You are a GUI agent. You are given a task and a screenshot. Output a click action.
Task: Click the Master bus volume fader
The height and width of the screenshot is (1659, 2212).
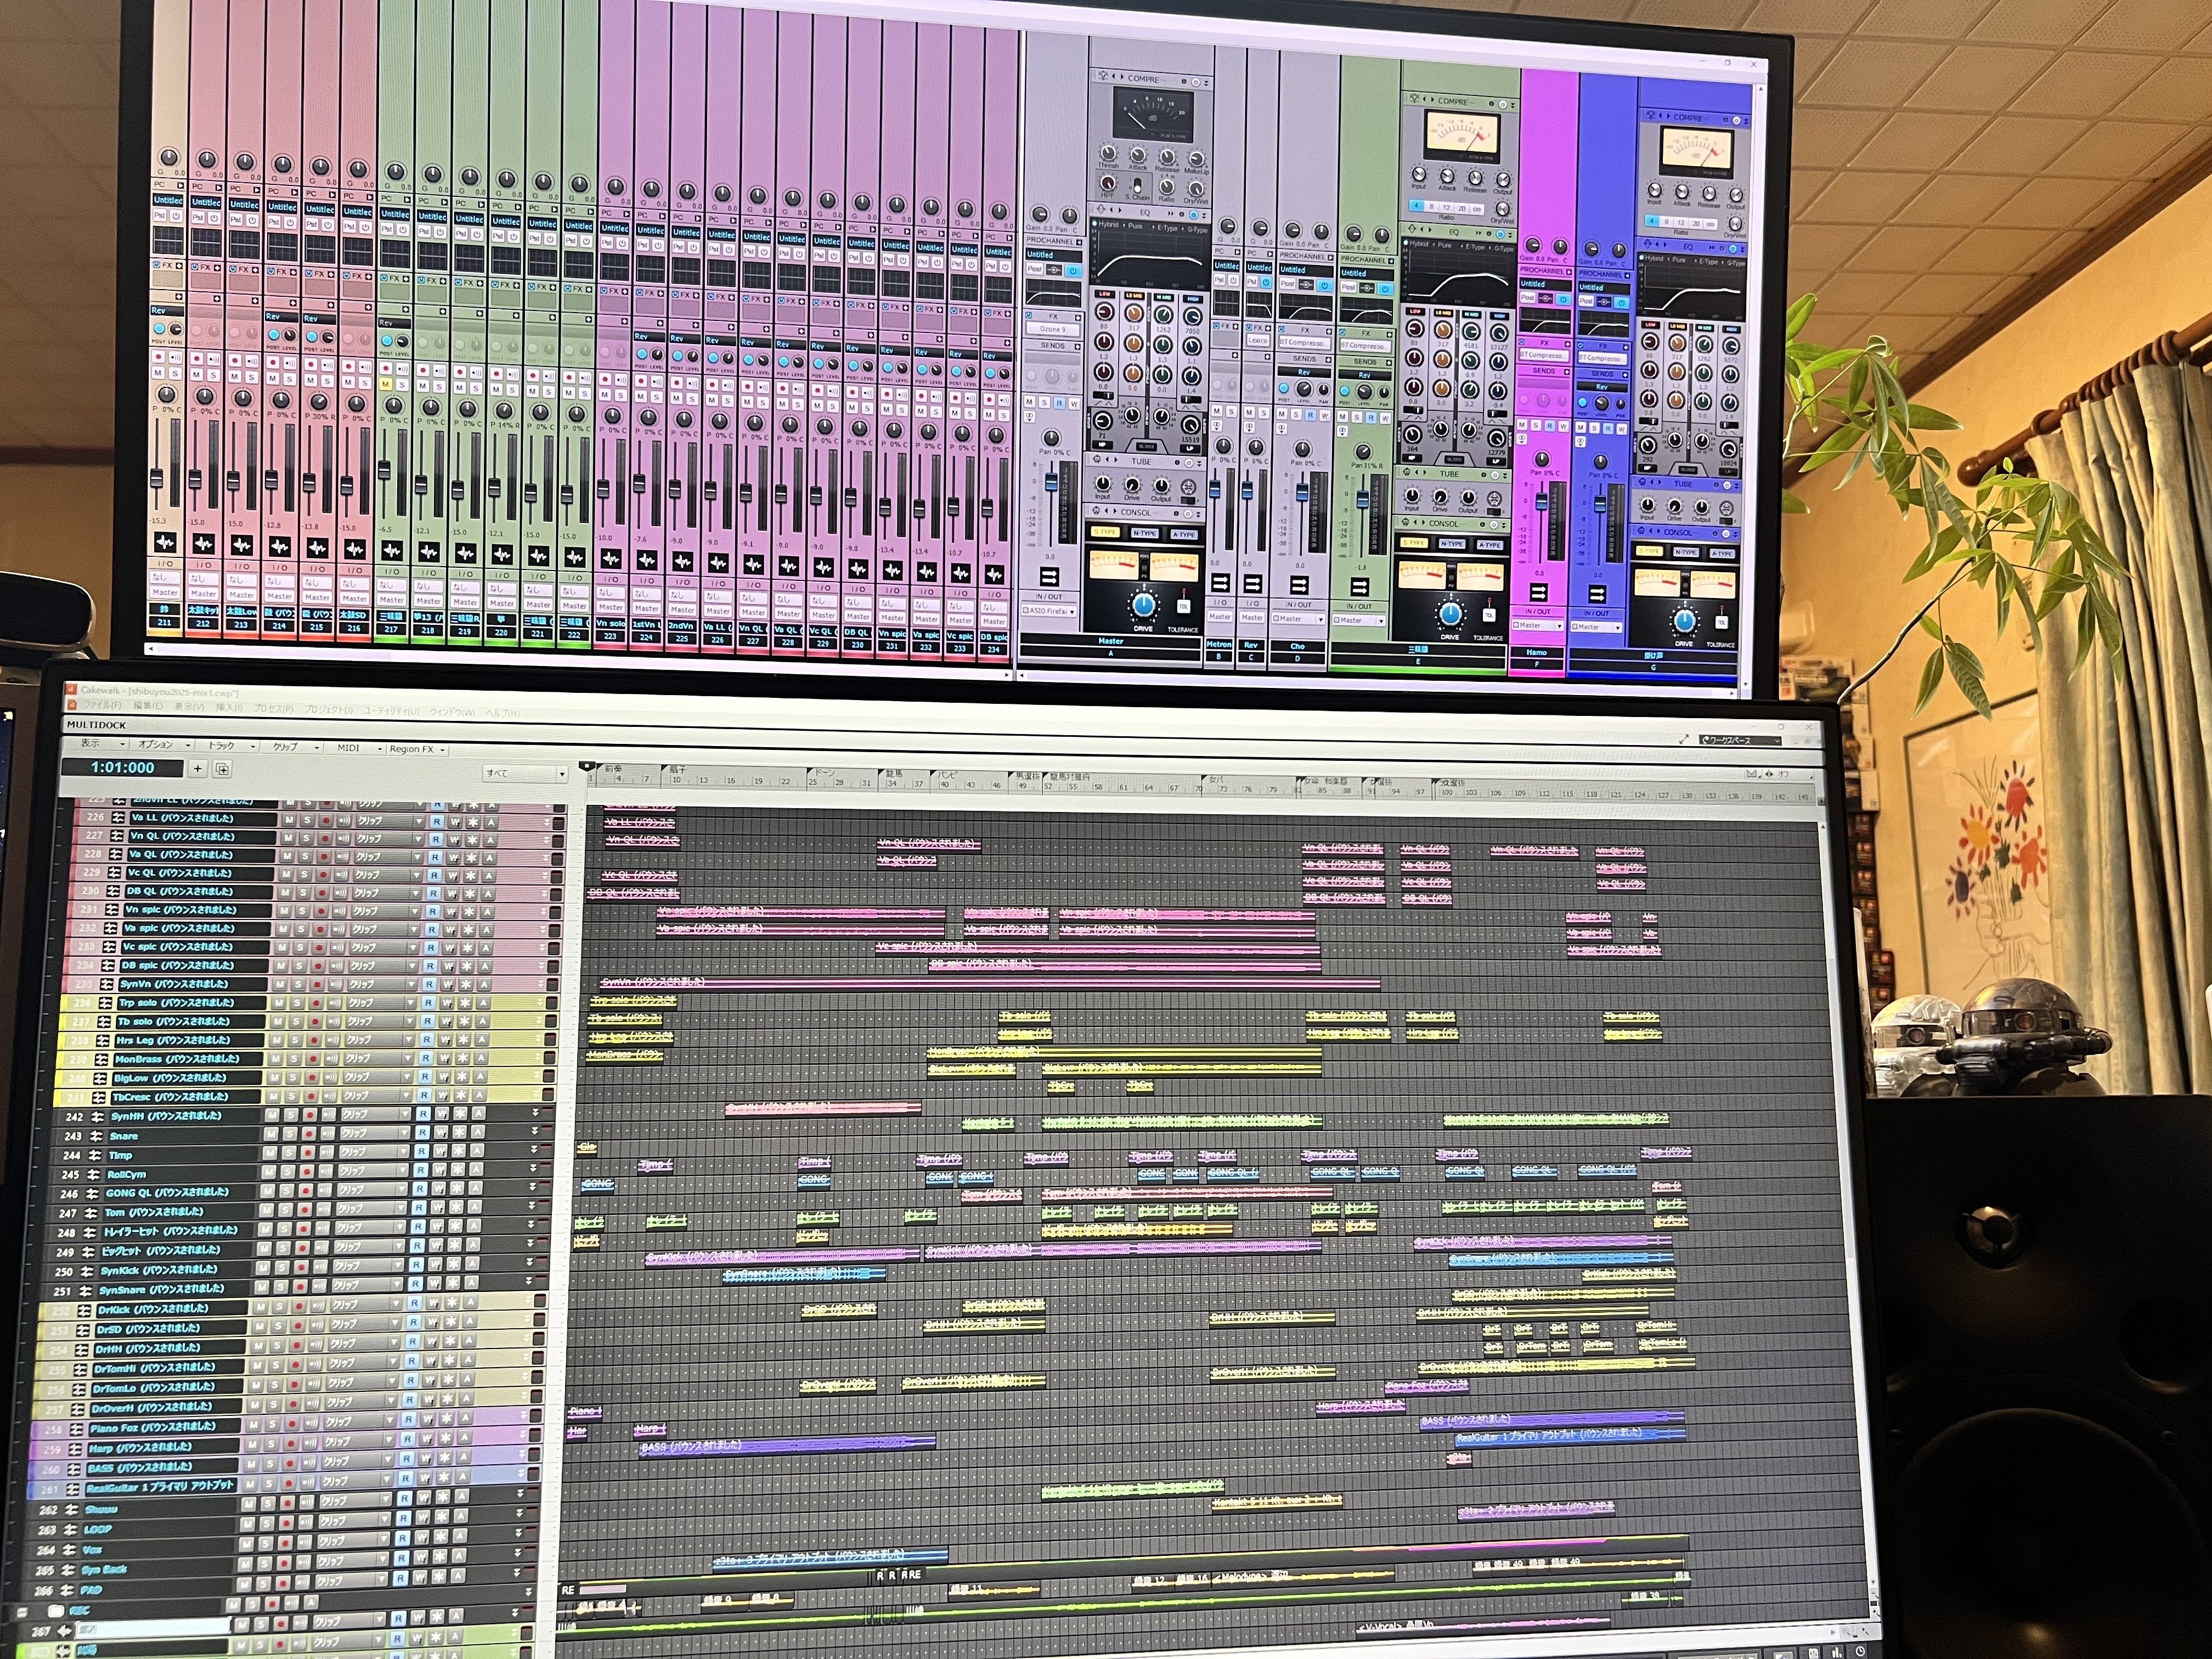click(1051, 483)
